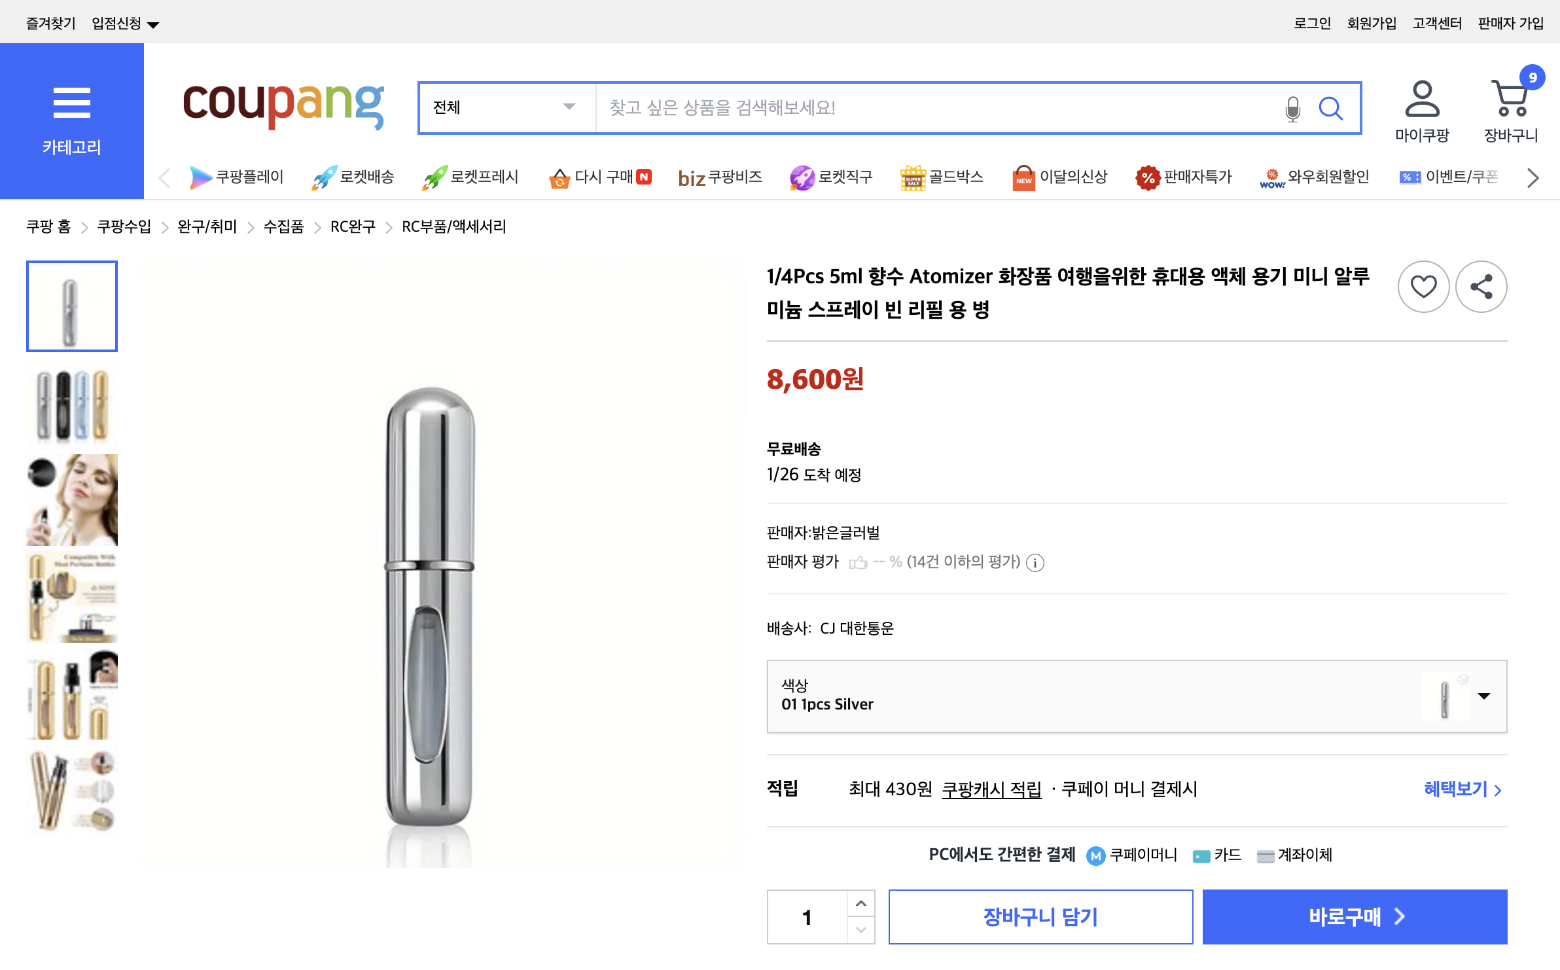
Task: Open the 카테고리 hamburger menu
Action: 72,103
